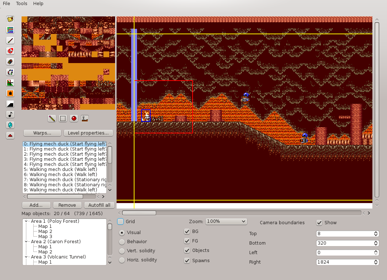This screenshot has height=280, width=387.
Task: Collapse Area 2 (Caron Forest) tree node
Action: pyautogui.click(x=26, y=242)
